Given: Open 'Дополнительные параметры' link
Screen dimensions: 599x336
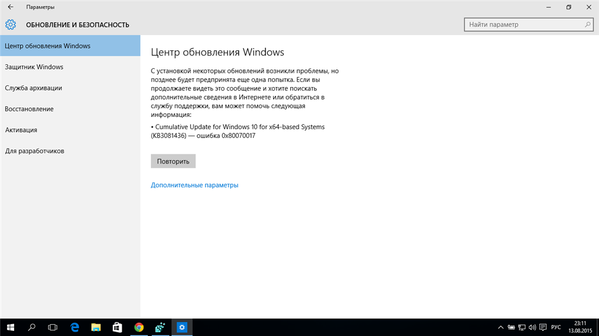Looking at the screenshot, I should pyautogui.click(x=194, y=185).
